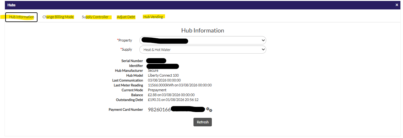Expand the Supply dropdown showing Heat & Hot Water

[x=203, y=50]
